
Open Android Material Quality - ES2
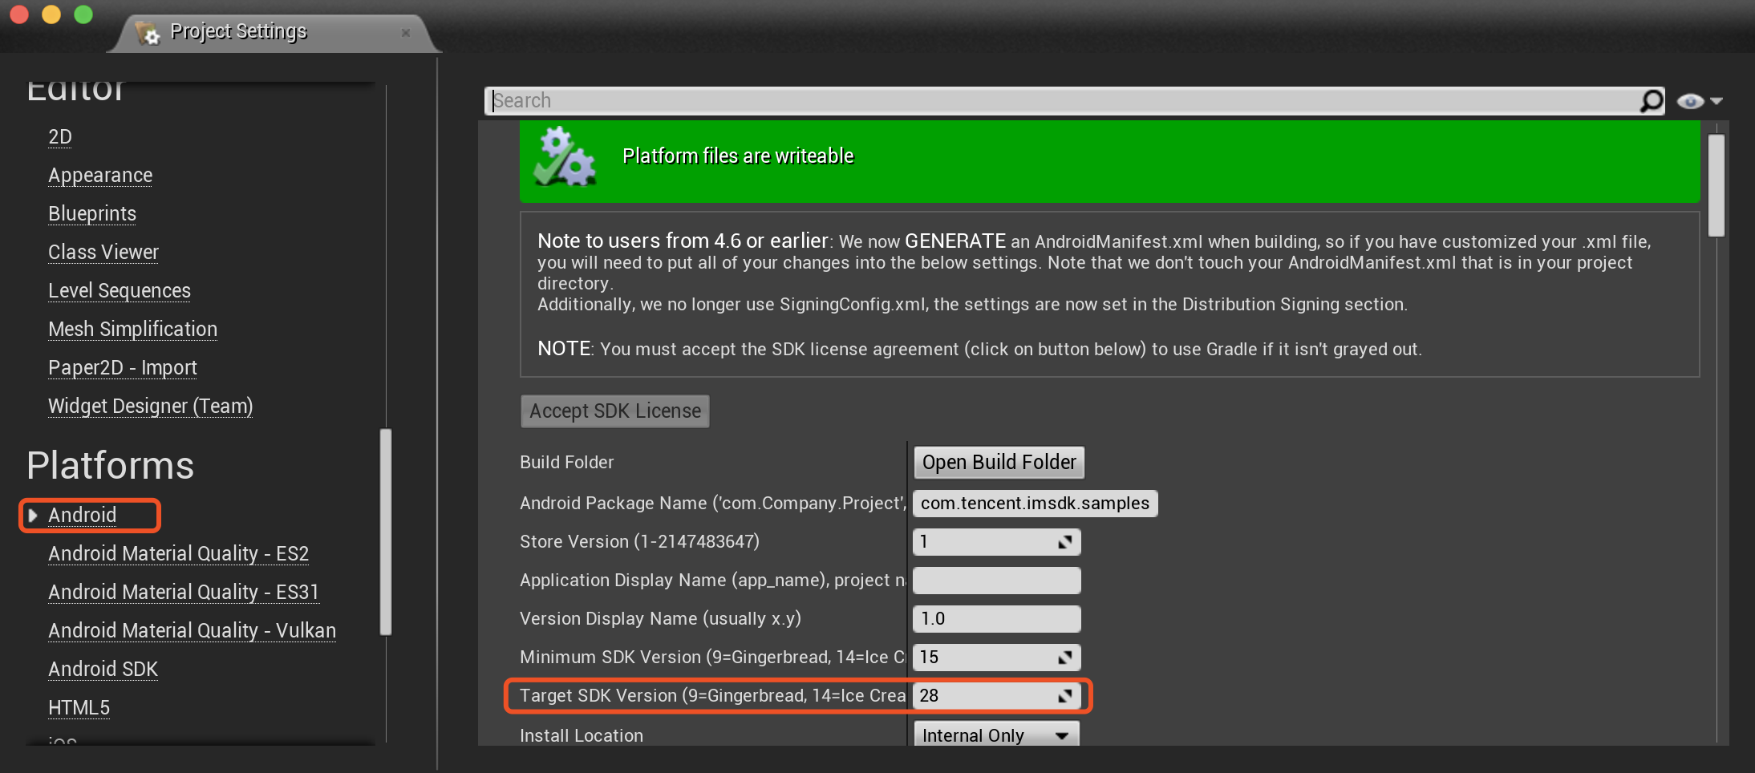tap(178, 554)
